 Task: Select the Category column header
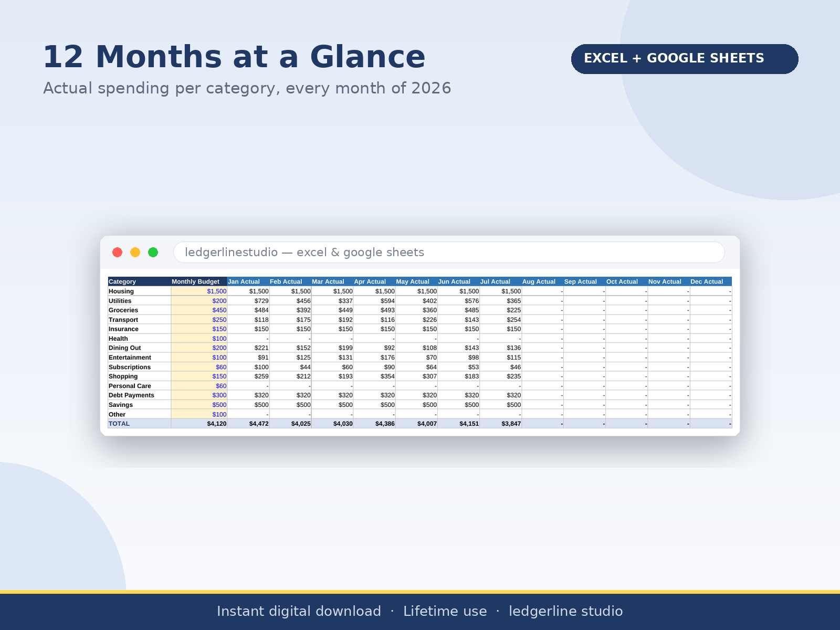click(139, 282)
